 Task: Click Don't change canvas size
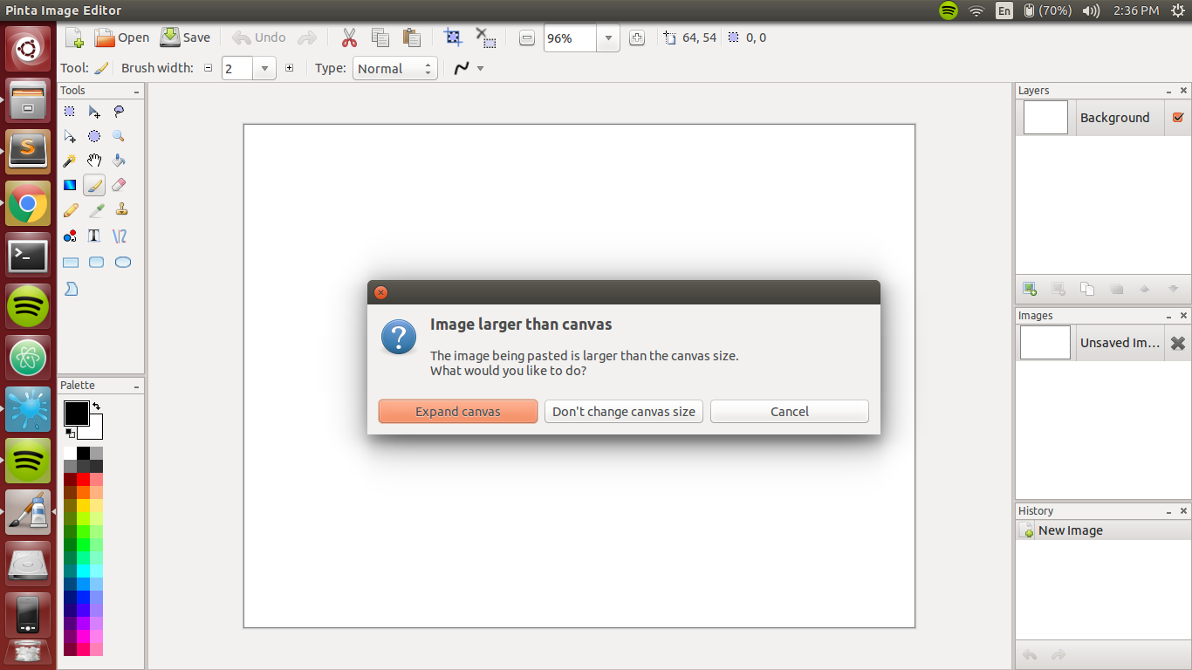[623, 412]
